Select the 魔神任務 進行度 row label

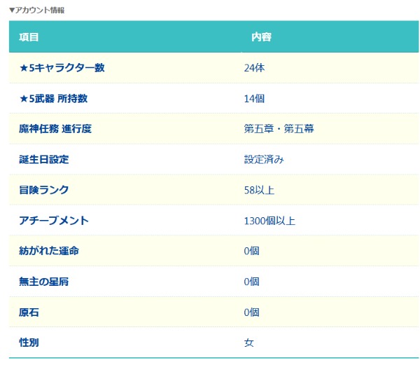55,129
